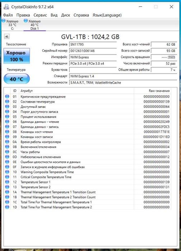
Task: Click the CrystalDiskInfo app icon in title bar
Action: pos(6,7)
